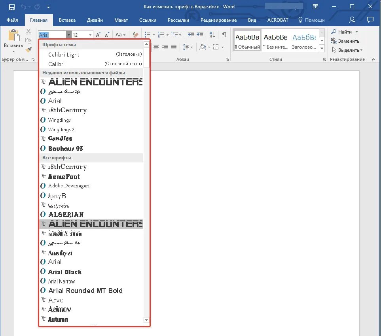Viewport: 381px width, 336px height.
Task: Open the Find dropdown arrow
Action: [357, 32]
